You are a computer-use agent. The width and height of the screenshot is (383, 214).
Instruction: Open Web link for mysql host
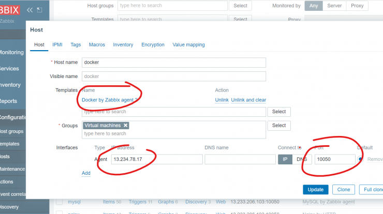[x=221, y=202]
